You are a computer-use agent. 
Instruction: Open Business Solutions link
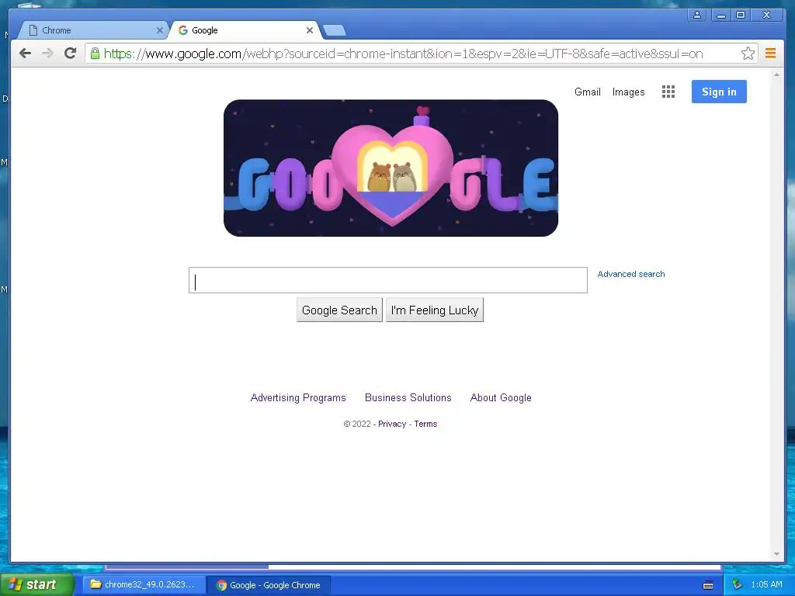coord(408,398)
